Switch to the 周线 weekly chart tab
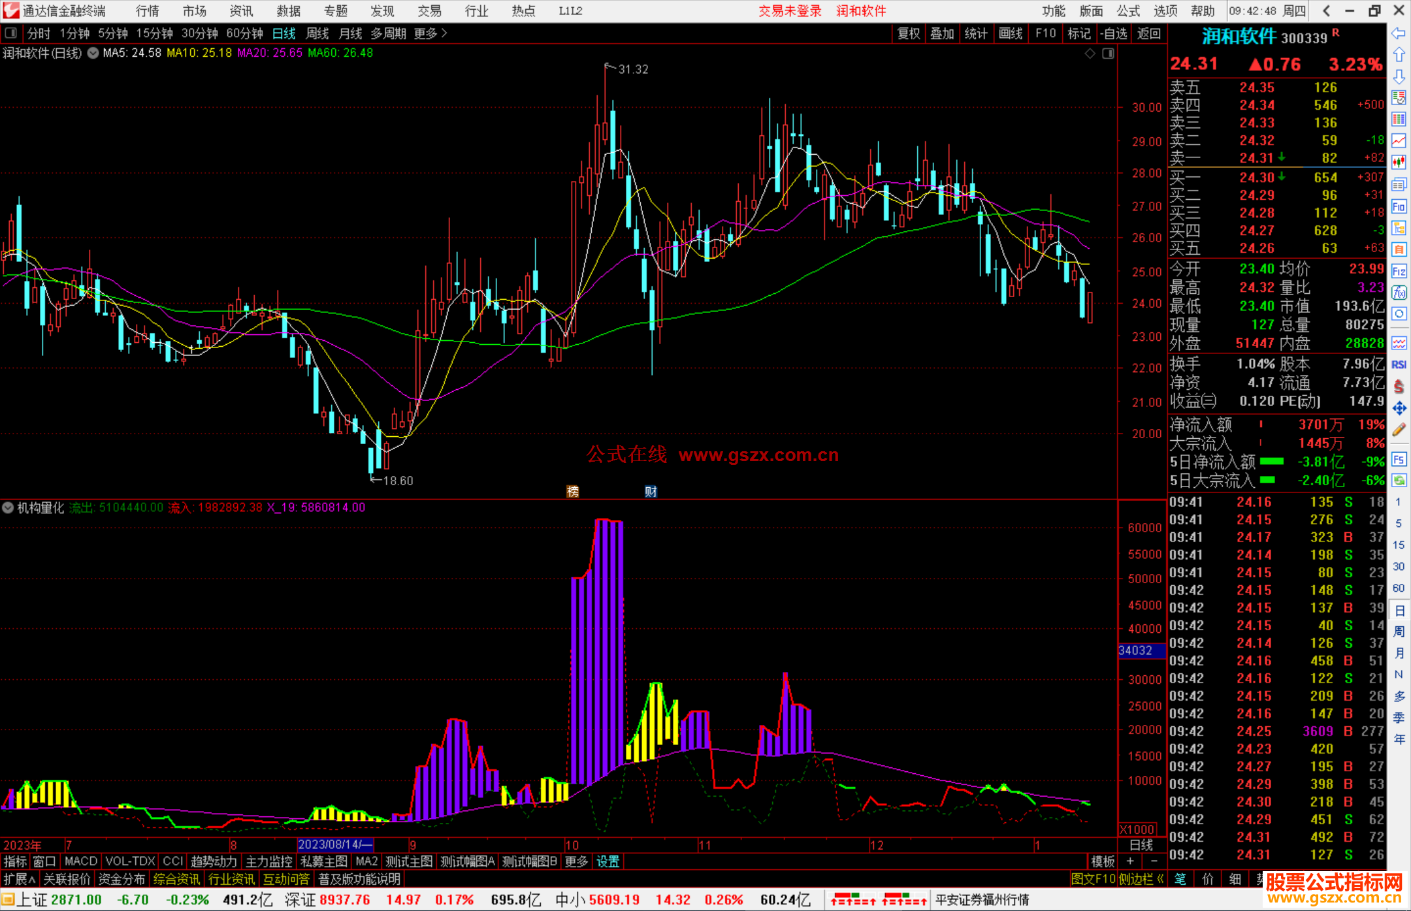This screenshot has width=1411, height=911. (317, 33)
